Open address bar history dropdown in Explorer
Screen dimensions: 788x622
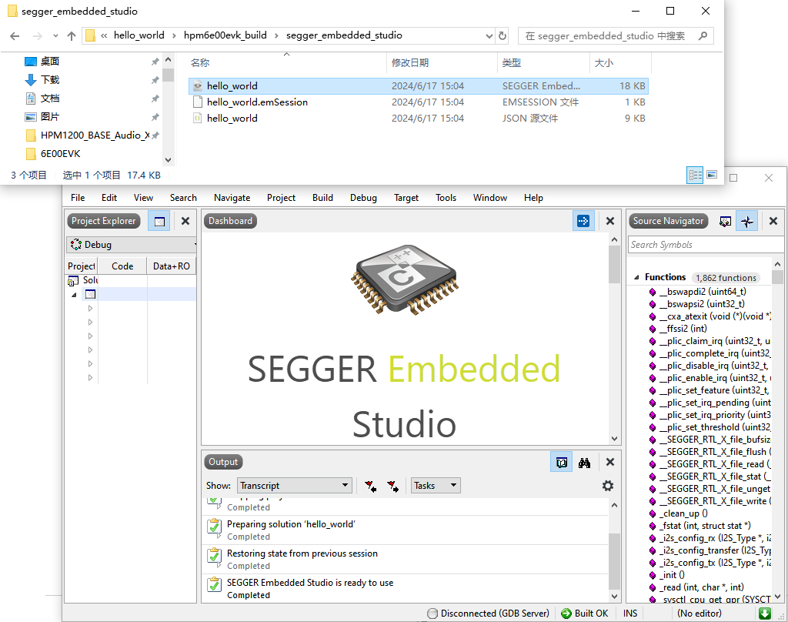489,35
